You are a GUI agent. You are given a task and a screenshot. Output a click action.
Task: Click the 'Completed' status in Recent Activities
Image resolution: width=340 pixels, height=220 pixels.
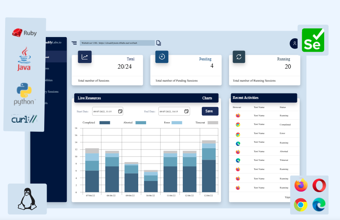(x=285, y=125)
